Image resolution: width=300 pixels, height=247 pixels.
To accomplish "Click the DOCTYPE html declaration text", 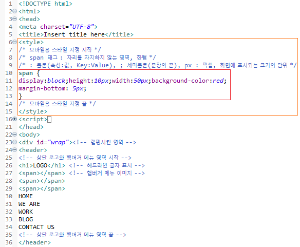I will [x=45, y=4].
